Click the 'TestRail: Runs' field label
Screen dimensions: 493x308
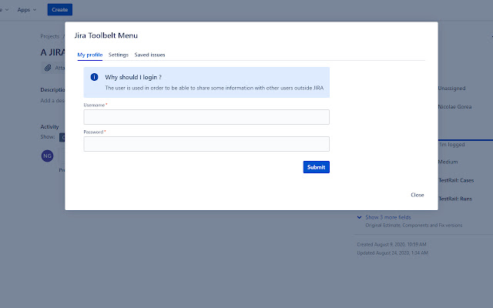click(x=455, y=199)
